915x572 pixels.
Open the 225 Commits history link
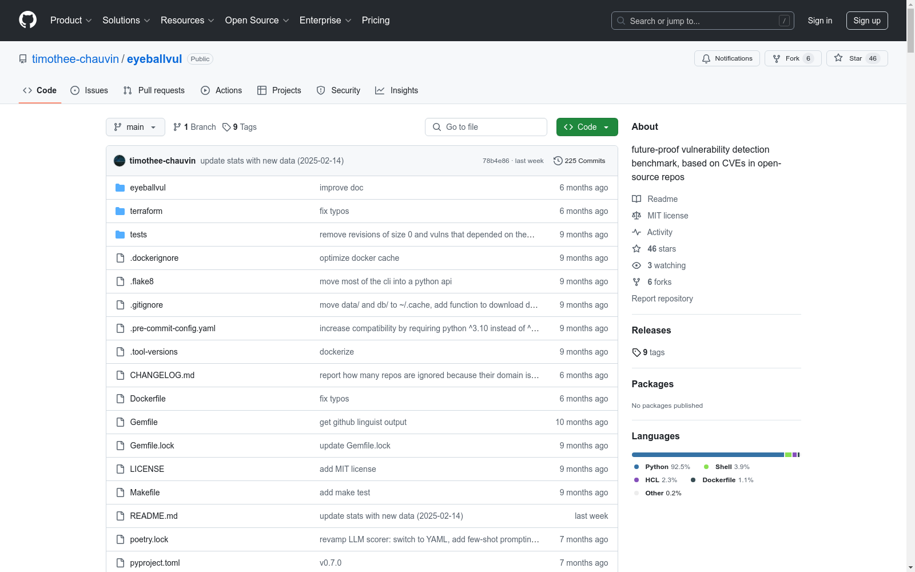[x=579, y=161]
